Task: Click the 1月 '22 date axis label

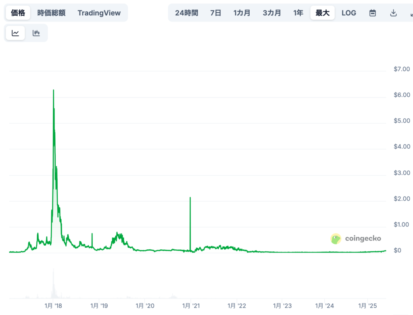Action: coord(237,305)
